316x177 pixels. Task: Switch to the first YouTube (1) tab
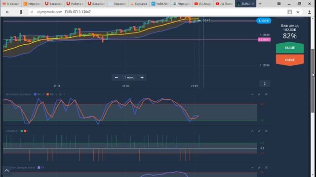[x=202, y=3]
